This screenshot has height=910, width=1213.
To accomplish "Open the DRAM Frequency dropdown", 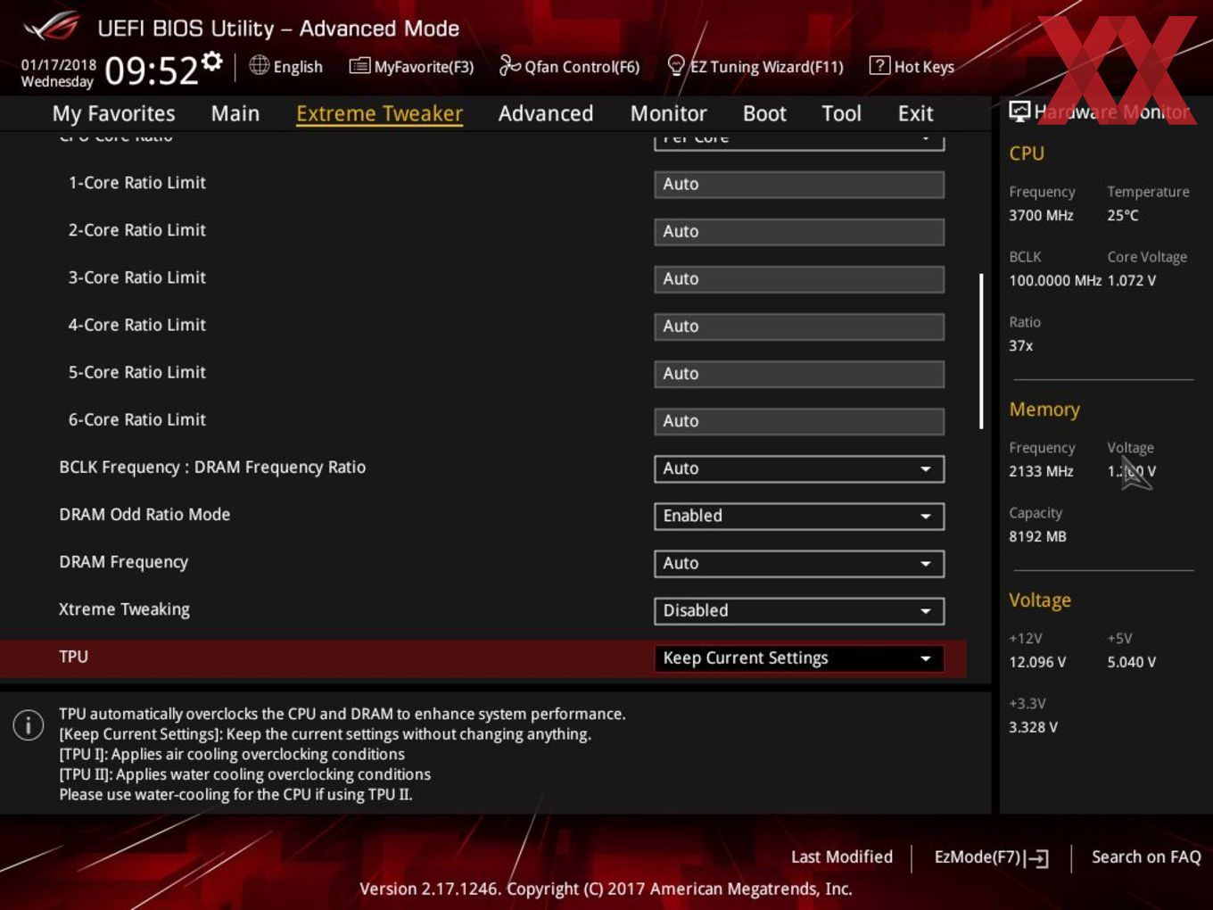I will click(799, 563).
